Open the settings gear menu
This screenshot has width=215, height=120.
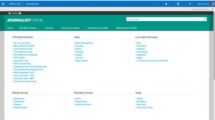(178, 4)
